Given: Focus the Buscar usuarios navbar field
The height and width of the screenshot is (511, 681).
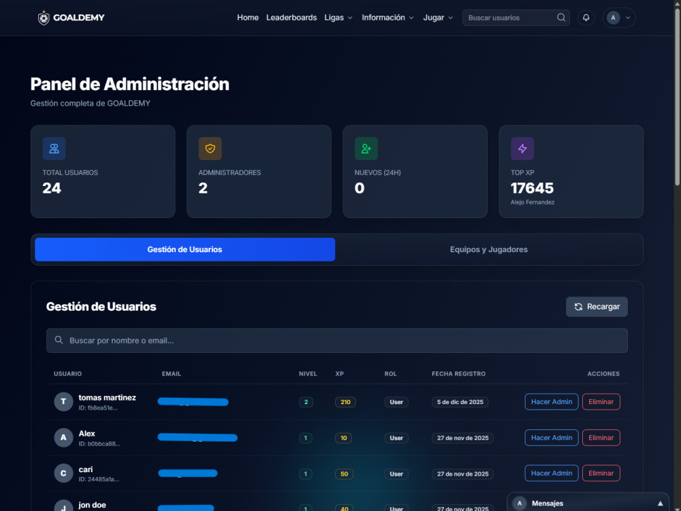Looking at the screenshot, I should [x=516, y=18].
